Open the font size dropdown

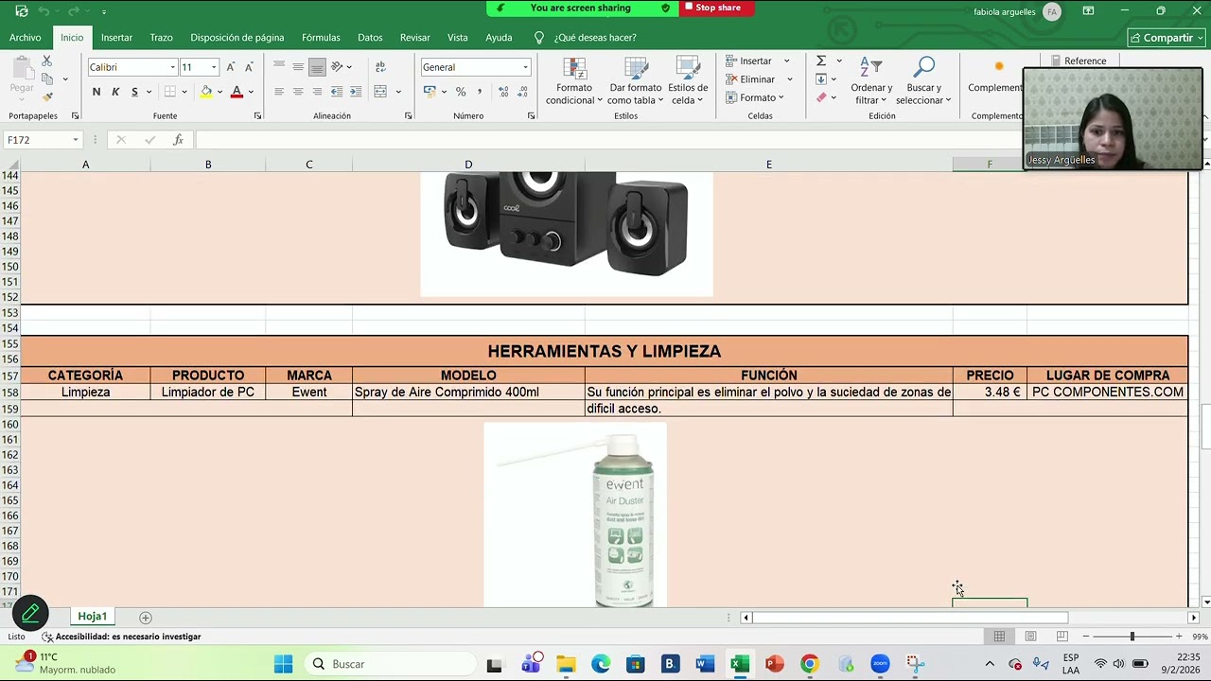click(214, 67)
